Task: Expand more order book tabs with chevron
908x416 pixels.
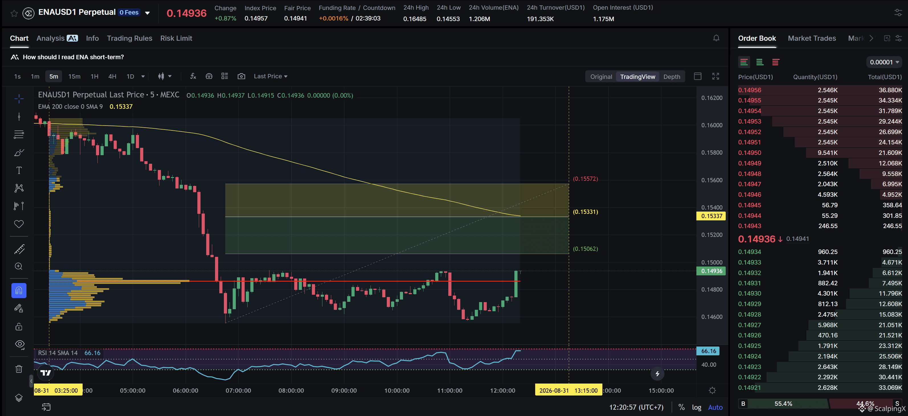Action: (871, 38)
